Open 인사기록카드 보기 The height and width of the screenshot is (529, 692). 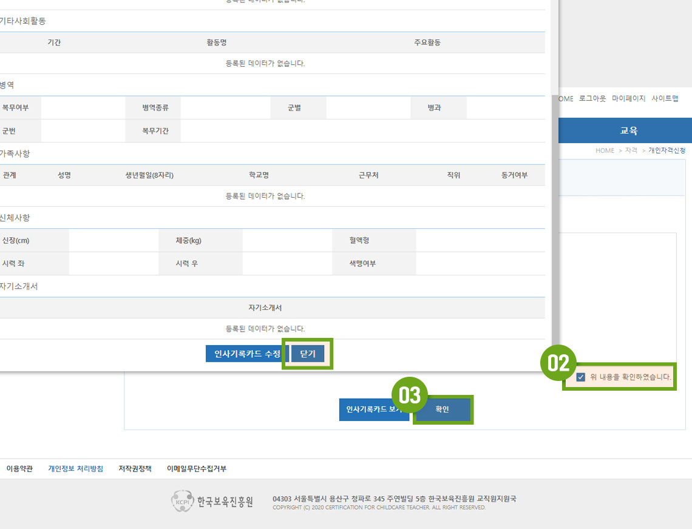373,409
